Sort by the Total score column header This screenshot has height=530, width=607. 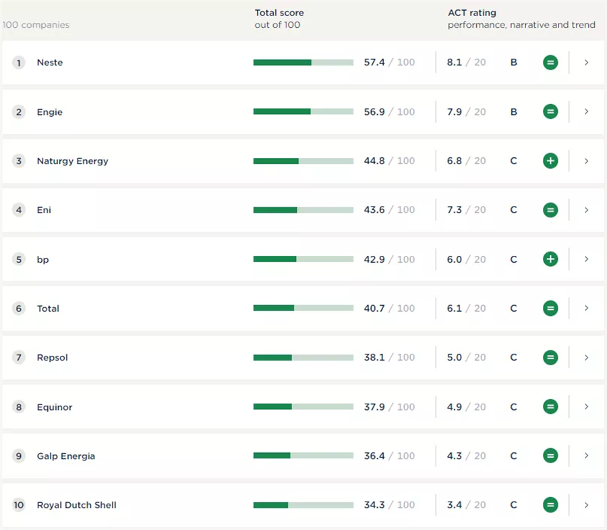pyautogui.click(x=279, y=13)
